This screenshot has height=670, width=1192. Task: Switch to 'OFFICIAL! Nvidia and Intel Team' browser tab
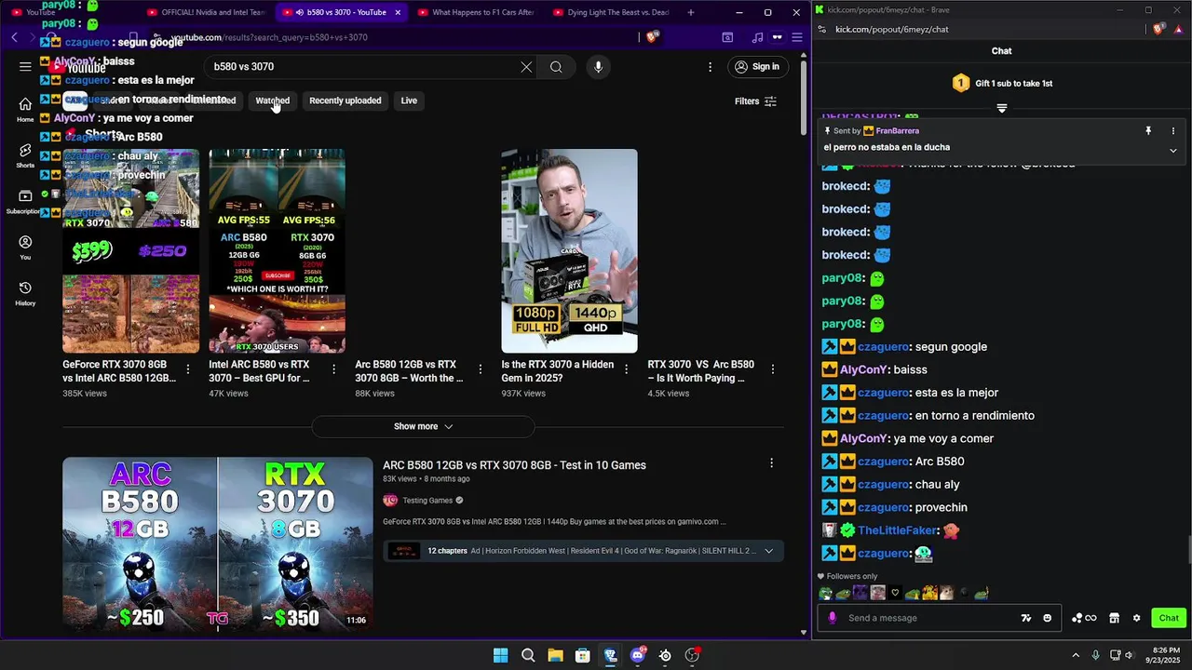tap(205, 12)
